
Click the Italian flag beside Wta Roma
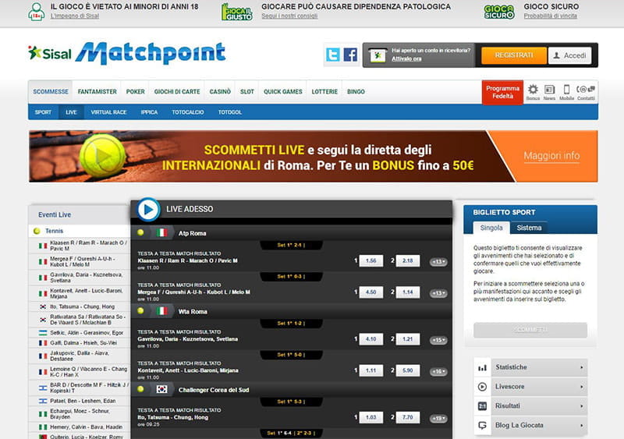[x=161, y=311]
